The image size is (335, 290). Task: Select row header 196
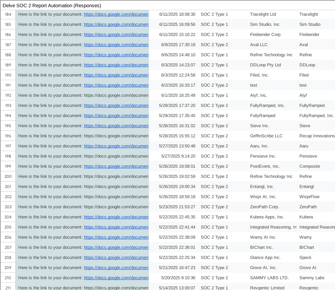click(x=8, y=136)
